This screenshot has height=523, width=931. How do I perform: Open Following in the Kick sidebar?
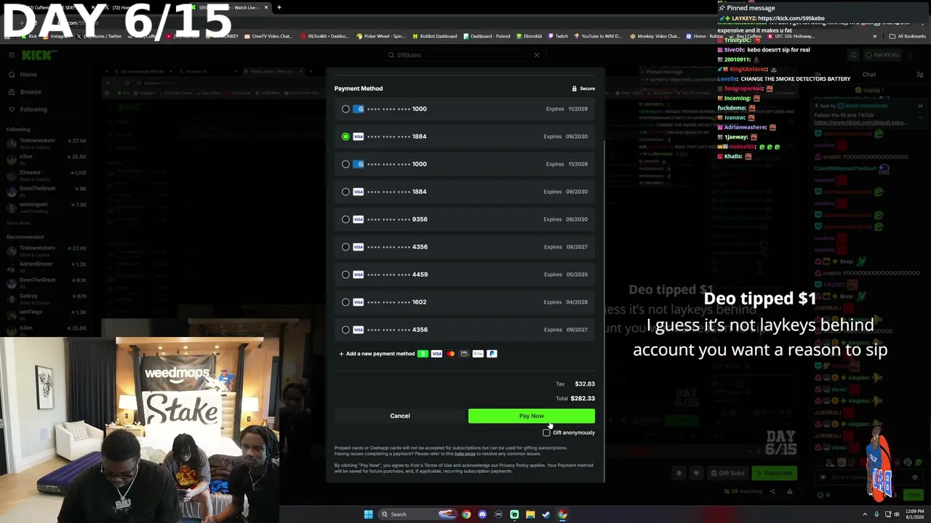click(33, 109)
